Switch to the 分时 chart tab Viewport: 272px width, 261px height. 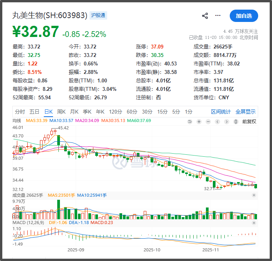[20, 112]
